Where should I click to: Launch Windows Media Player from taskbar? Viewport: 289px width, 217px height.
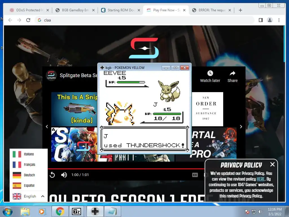click(42, 211)
